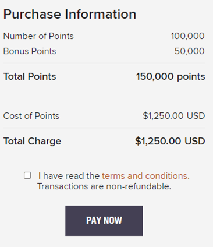Click the Cost of Points dollar amount
Screen dimensions: 213x247
(174, 116)
